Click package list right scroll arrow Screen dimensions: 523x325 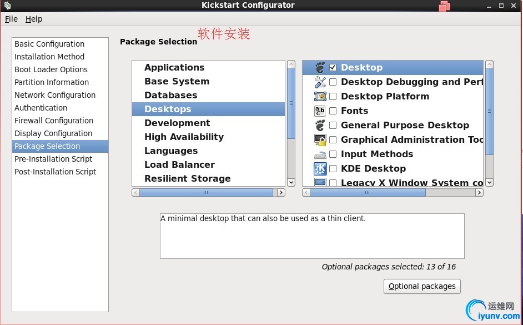pos(479,193)
